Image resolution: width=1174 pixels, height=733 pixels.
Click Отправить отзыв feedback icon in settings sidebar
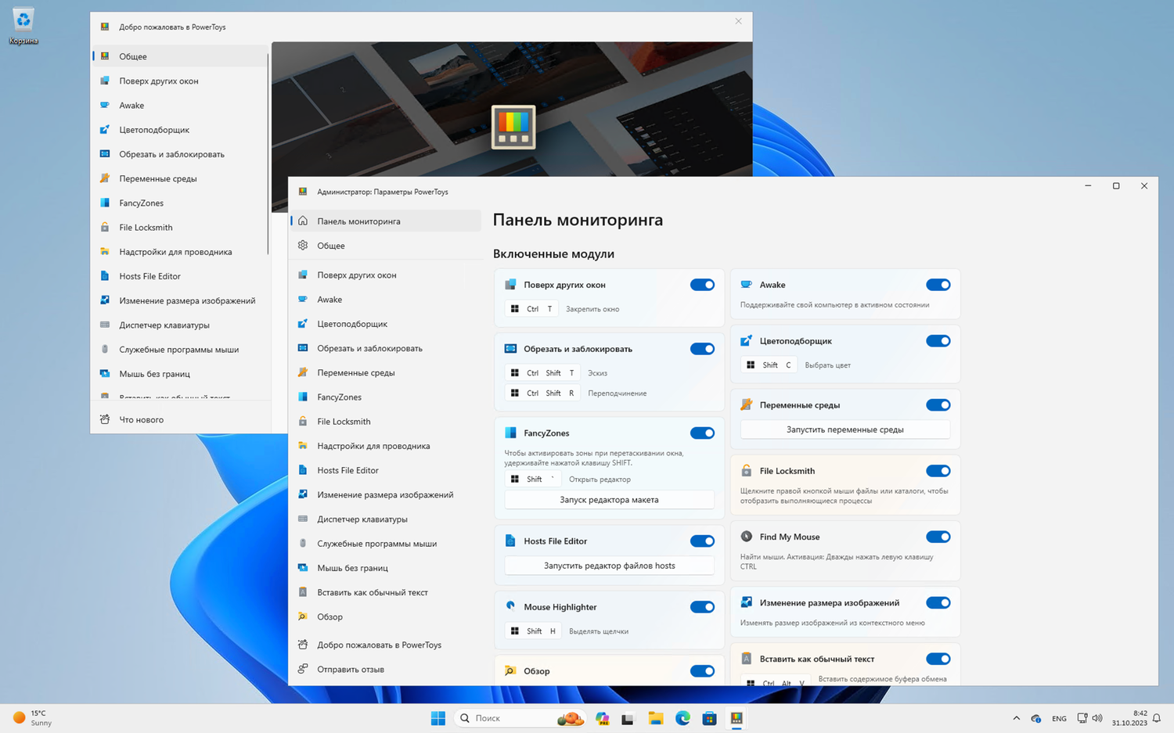[303, 669]
